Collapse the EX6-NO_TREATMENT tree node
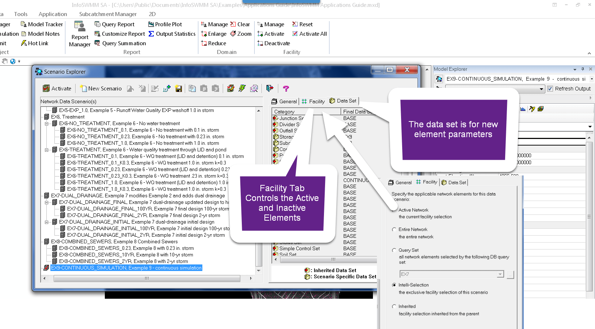595x329 pixels. [47, 124]
